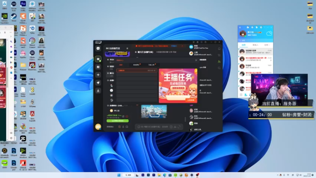Viewport: 316px width, 178px height.
Task: Open third QQ conversation in list
Action: coord(256,66)
